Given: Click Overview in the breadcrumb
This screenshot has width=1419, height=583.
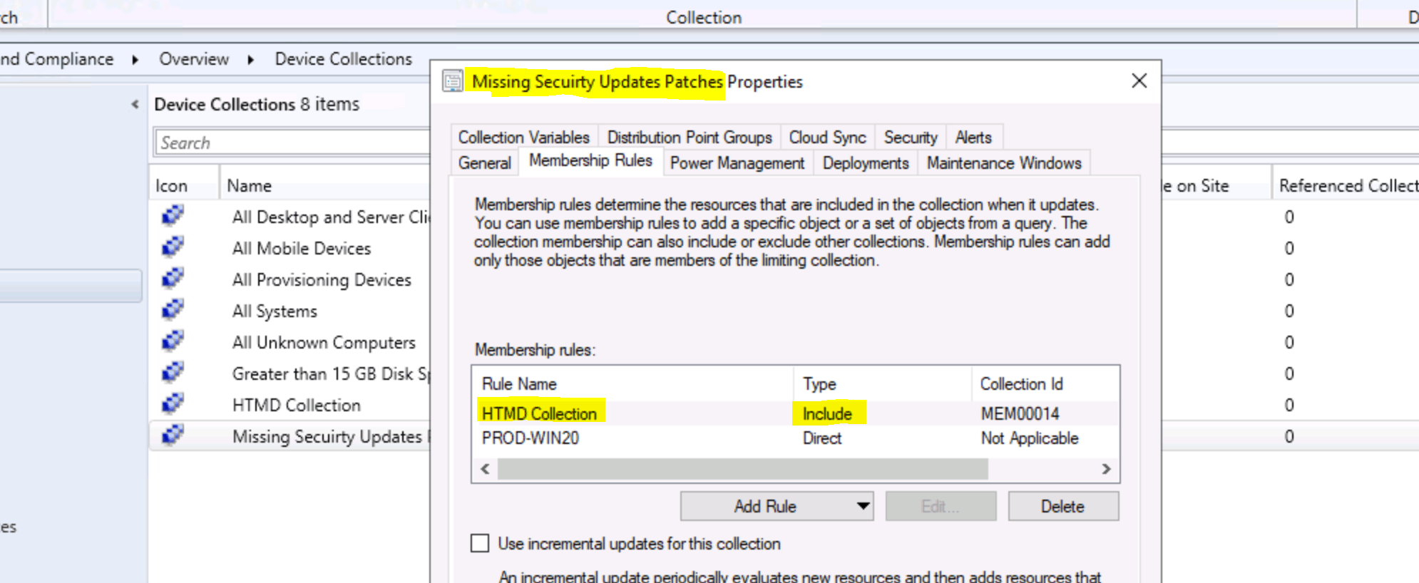Looking at the screenshot, I should pos(194,59).
